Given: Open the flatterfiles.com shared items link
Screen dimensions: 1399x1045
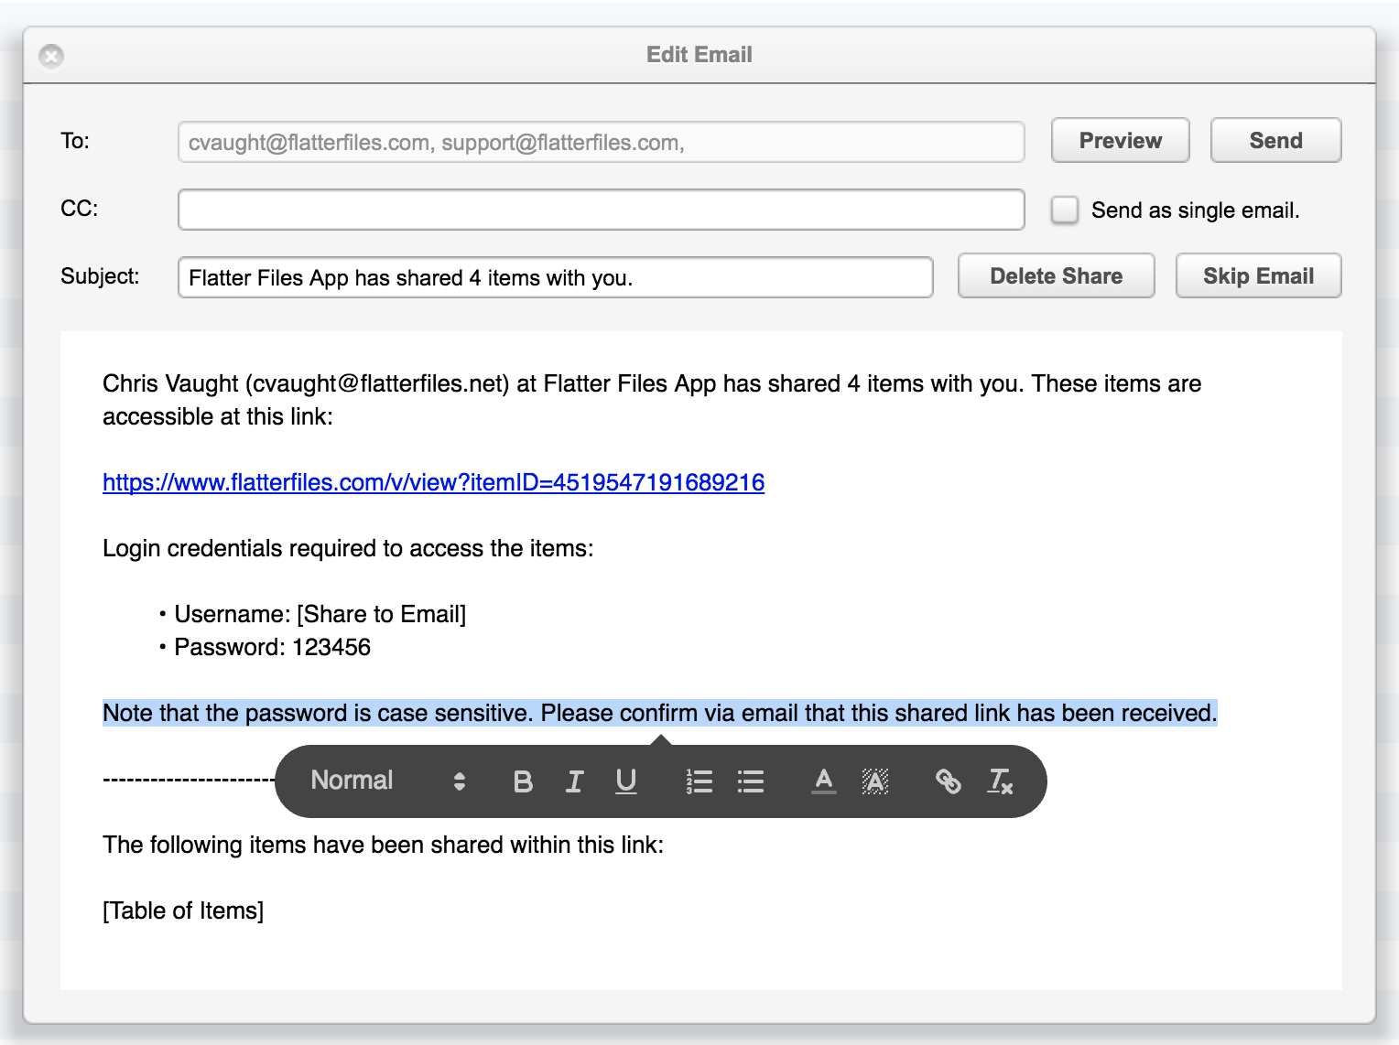Looking at the screenshot, I should (x=433, y=482).
